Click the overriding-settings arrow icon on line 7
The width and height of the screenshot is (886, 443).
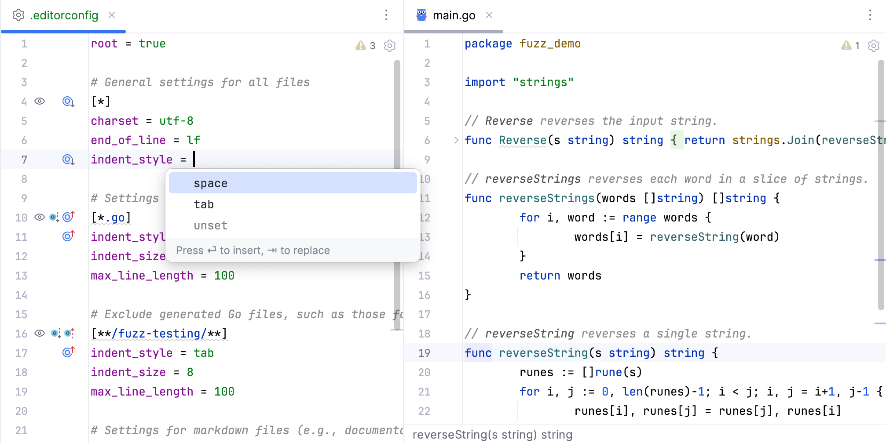click(68, 160)
